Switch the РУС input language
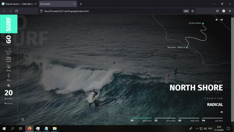Screen dimensions: 234x132 pos(210,128)
